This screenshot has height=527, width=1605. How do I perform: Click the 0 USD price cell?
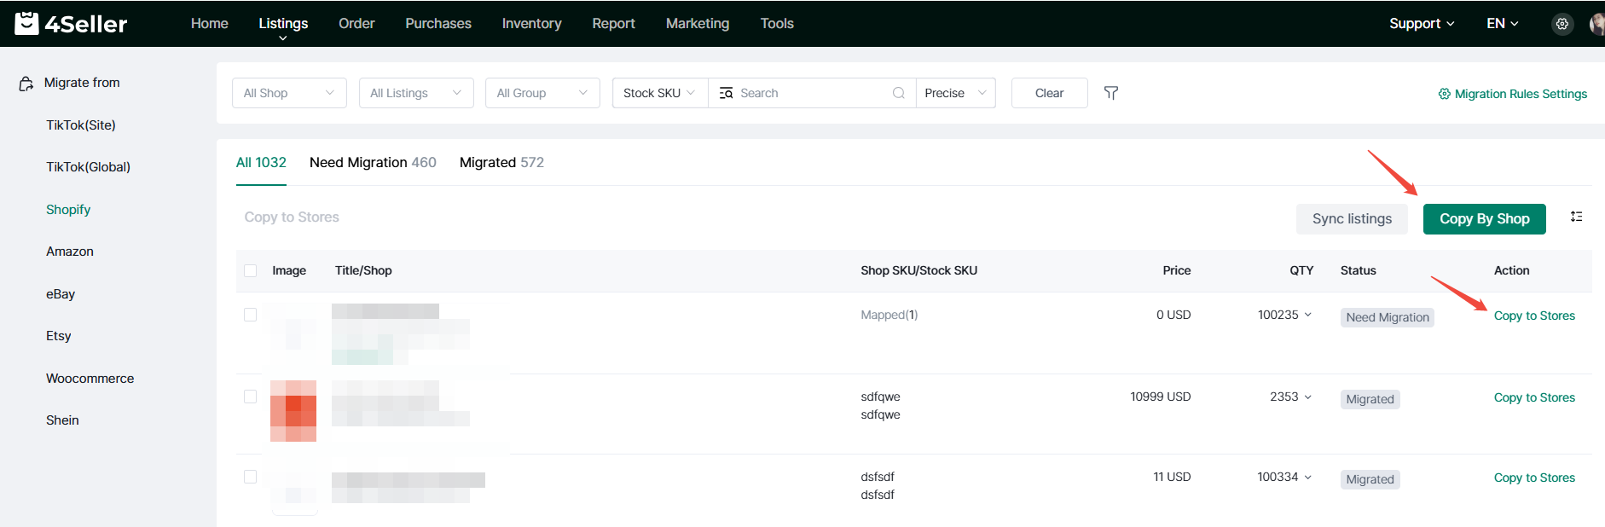(x=1173, y=316)
